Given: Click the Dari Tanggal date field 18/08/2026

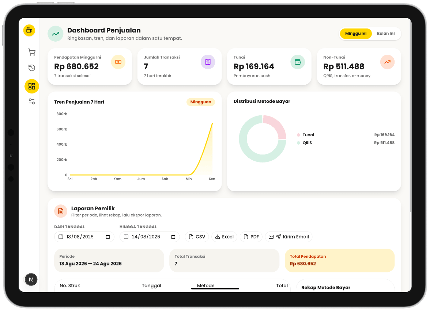Looking at the screenshot, I should (84, 237).
